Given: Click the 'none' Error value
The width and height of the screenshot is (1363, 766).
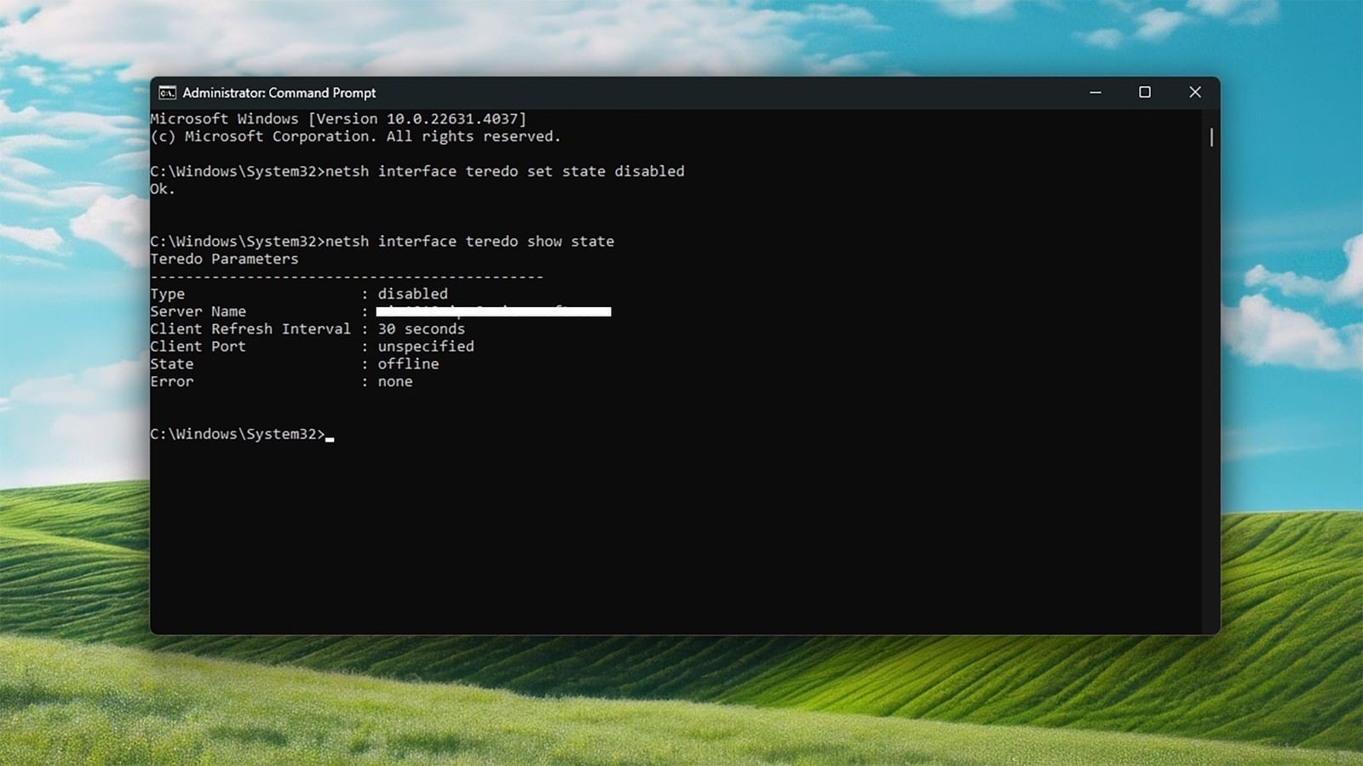Looking at the screenshot, I should tap(395, 381).
